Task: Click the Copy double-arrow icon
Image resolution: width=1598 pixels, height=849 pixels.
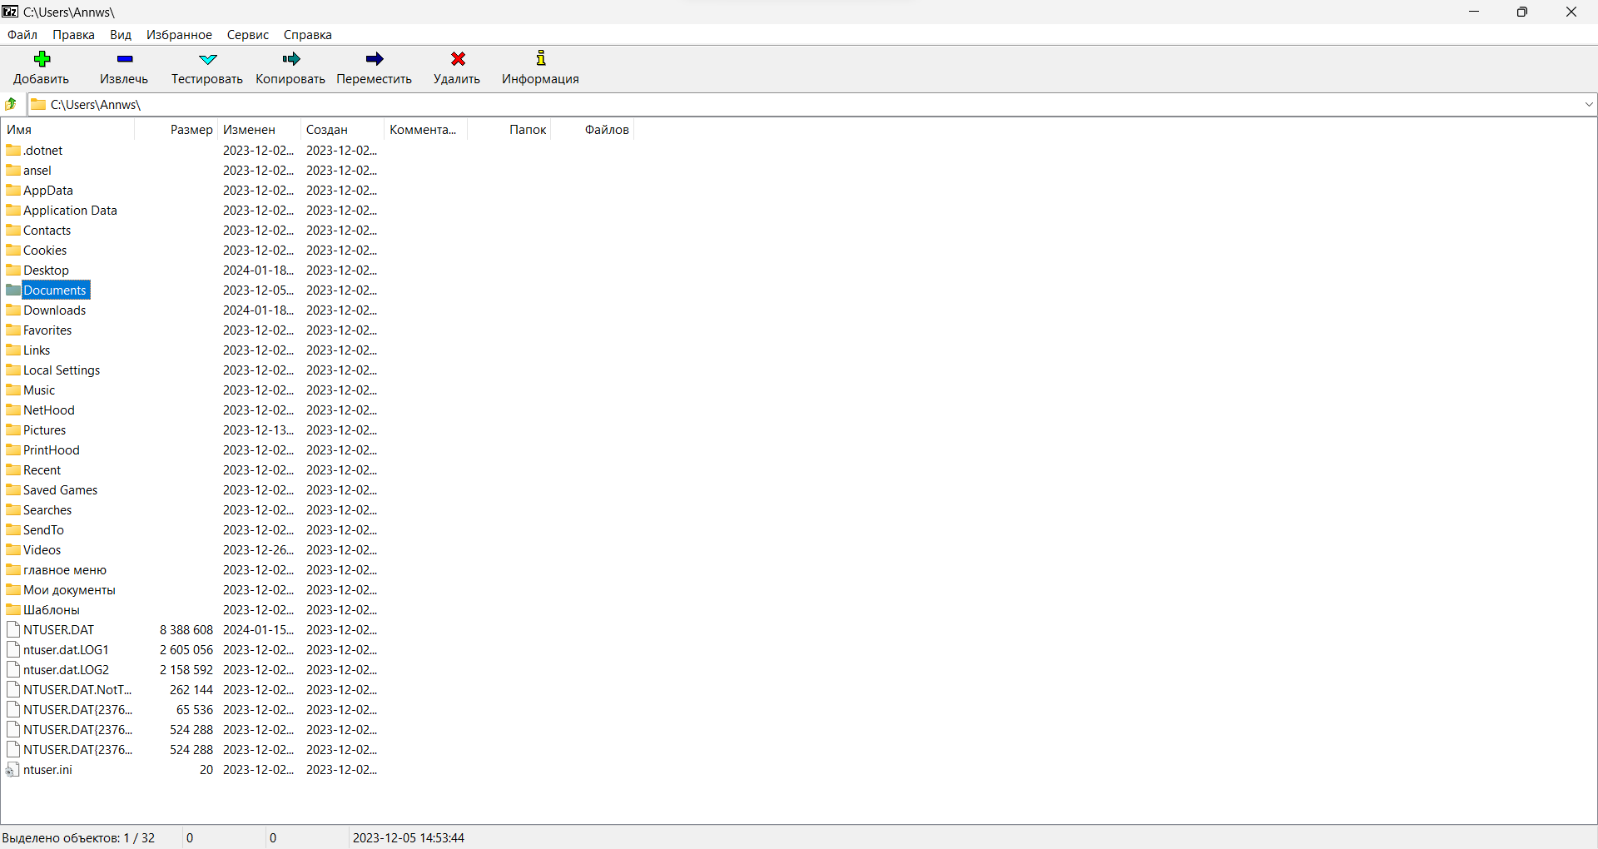Action: coord(290,59)
